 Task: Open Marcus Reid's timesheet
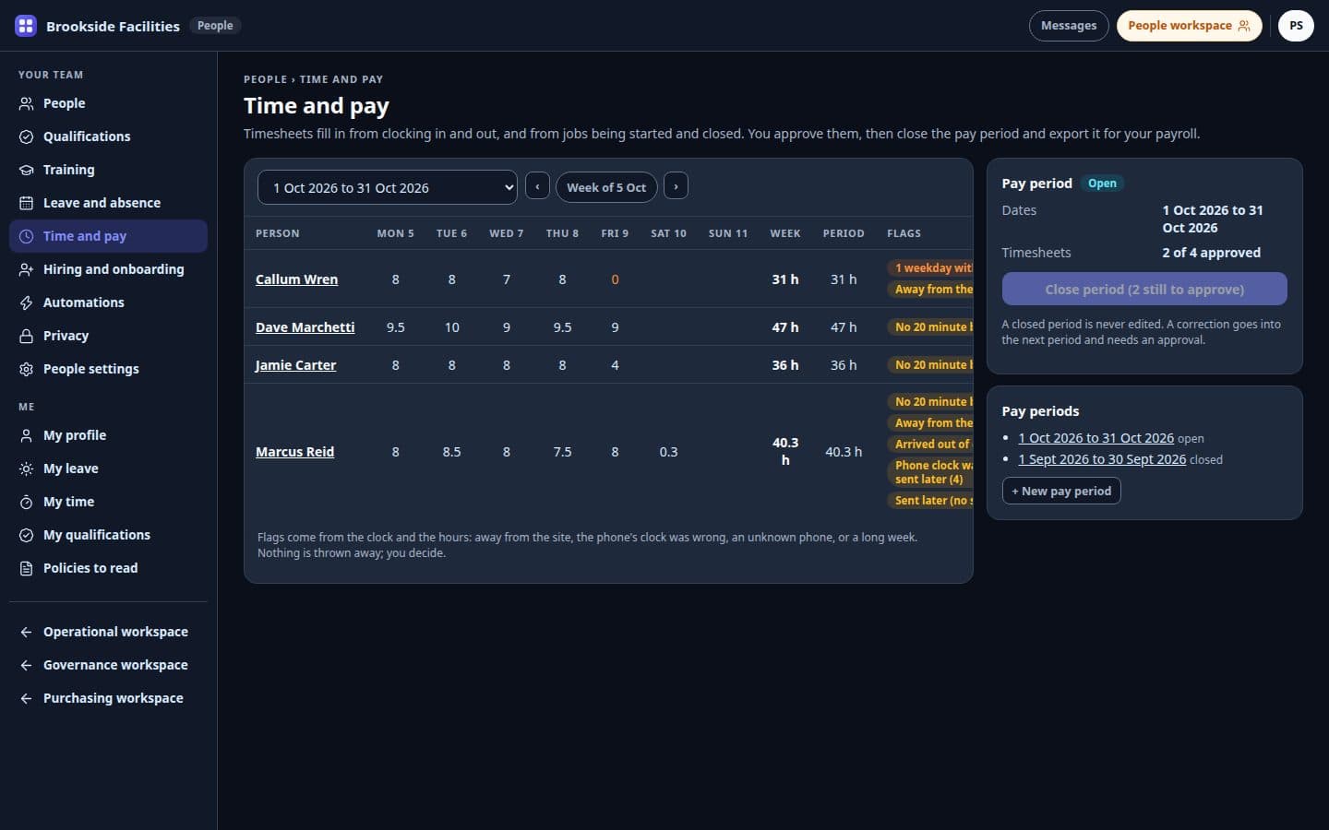(x=294, y=452)
